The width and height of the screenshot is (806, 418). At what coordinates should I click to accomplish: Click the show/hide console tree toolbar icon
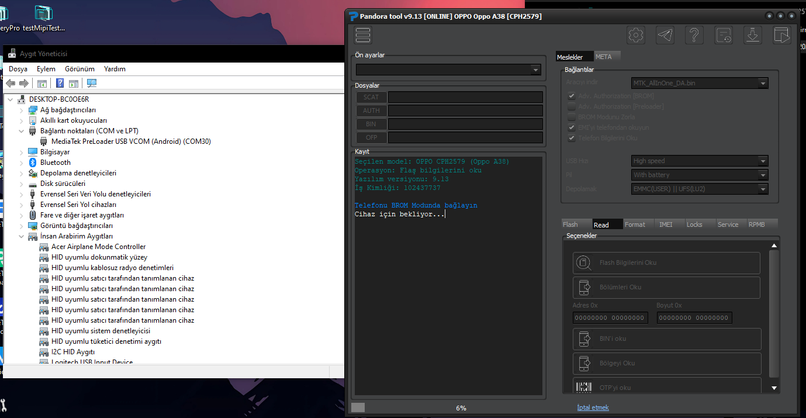42,84
